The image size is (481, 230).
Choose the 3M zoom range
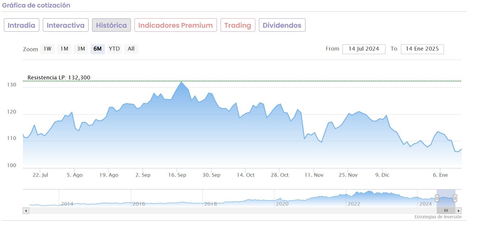click(81, 49)
